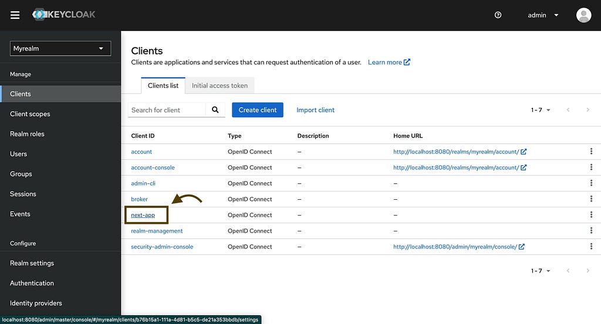
Task: Open Realm roles in sidebar
Action: 27,134
